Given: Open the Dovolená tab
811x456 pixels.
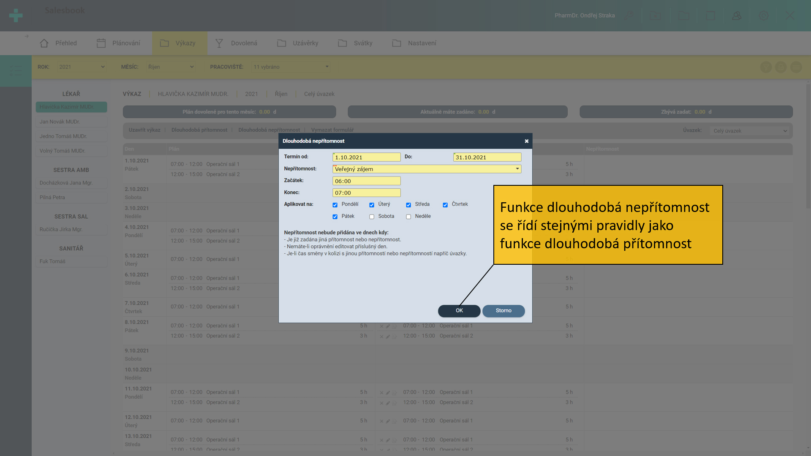Looking at the screenshot, I should coord(237,43).
